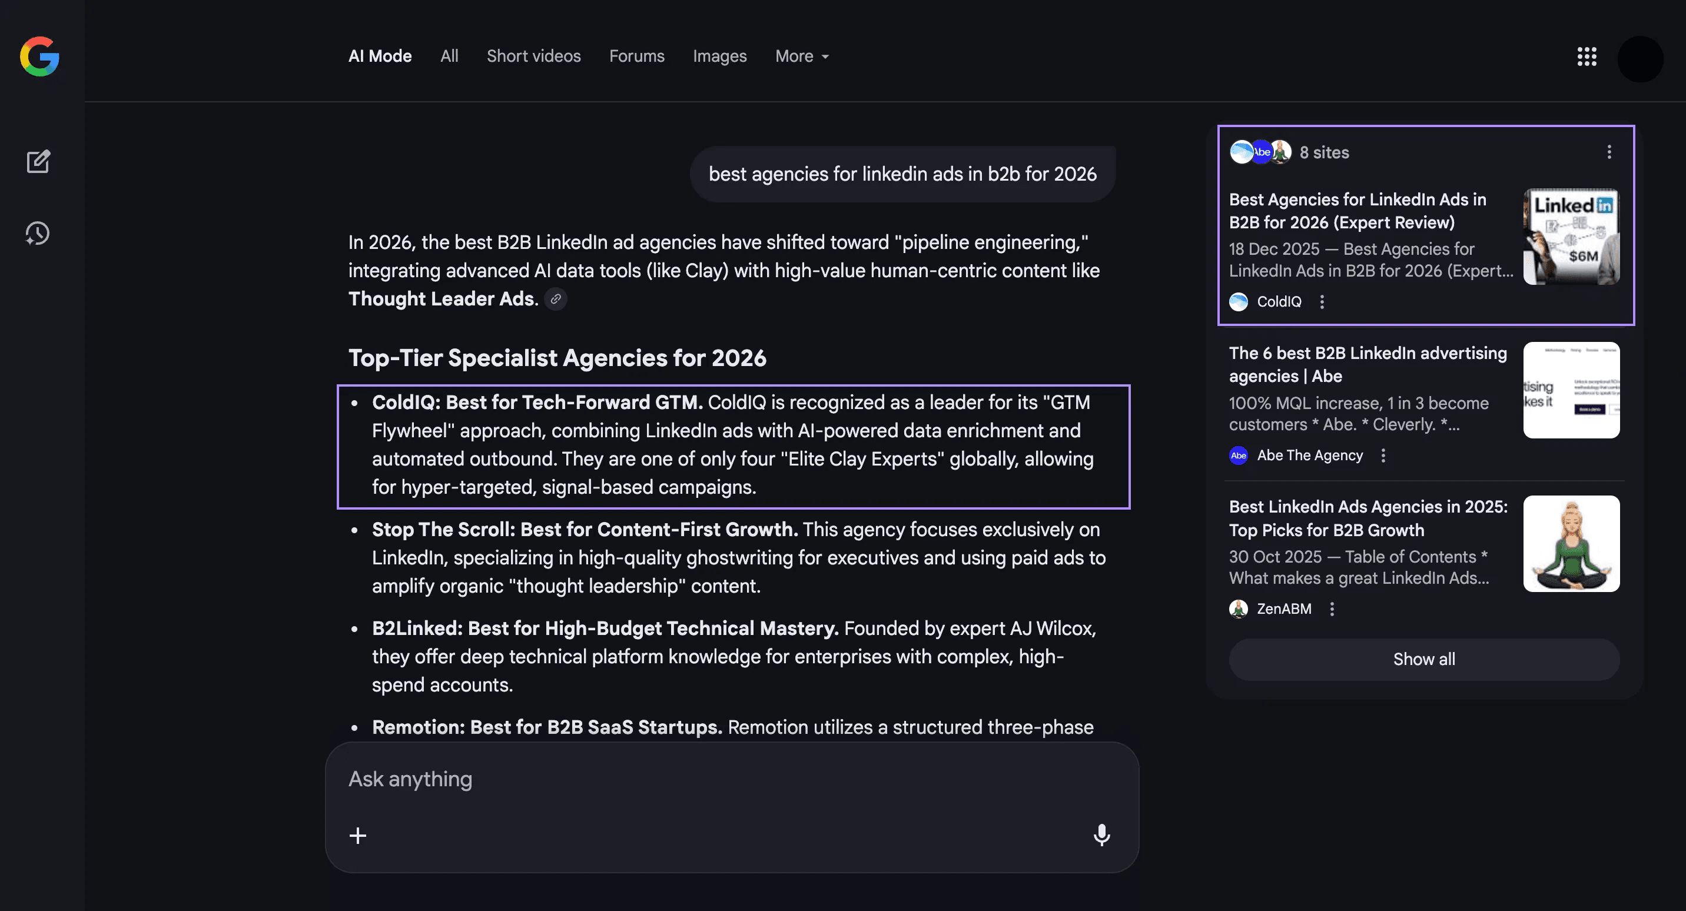This screenshot has height=911, width=1686.
Task: Click the ZenABM yoga figure thumbnail
Action: (1571, 544)
